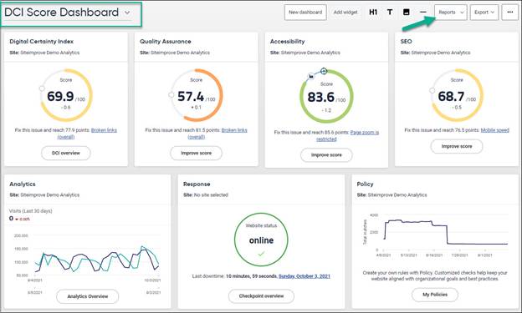Image resolution: width=522 pixels, height=313 pixels.
Task: Open Analytics Overview button
Action: pos(88,296)
